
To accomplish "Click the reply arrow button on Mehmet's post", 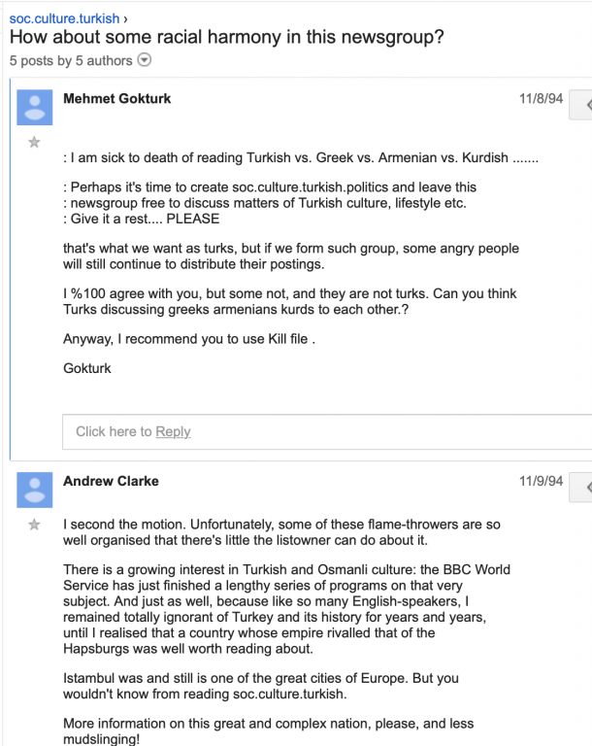I will pyautogui.click(x=581, y=105).
